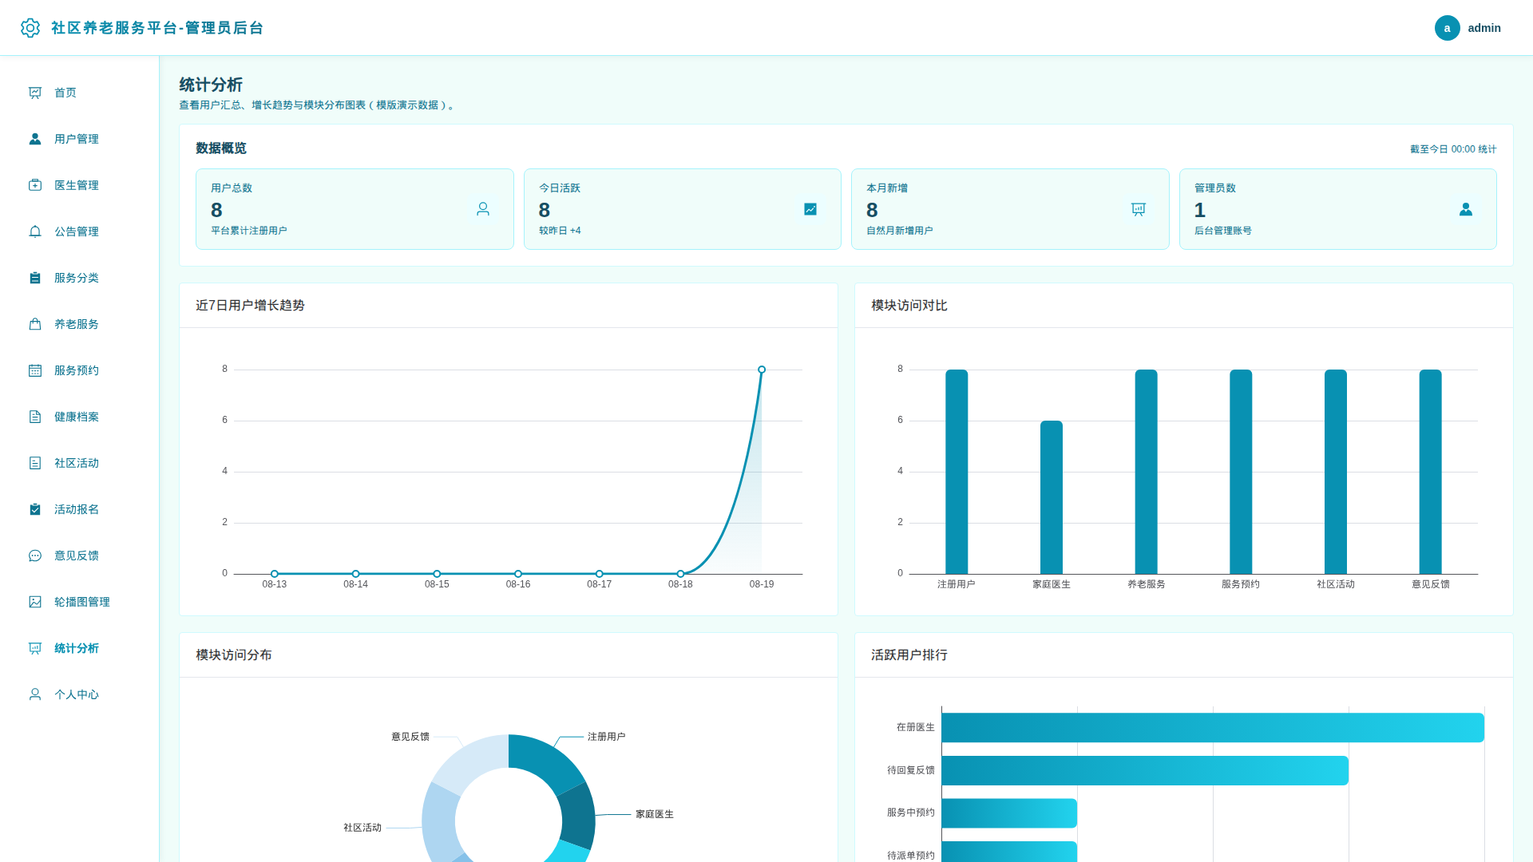Click the 用户管理 person icon
The height and width of the screenshot is (862, 1533).
click(x=35, y=139)
